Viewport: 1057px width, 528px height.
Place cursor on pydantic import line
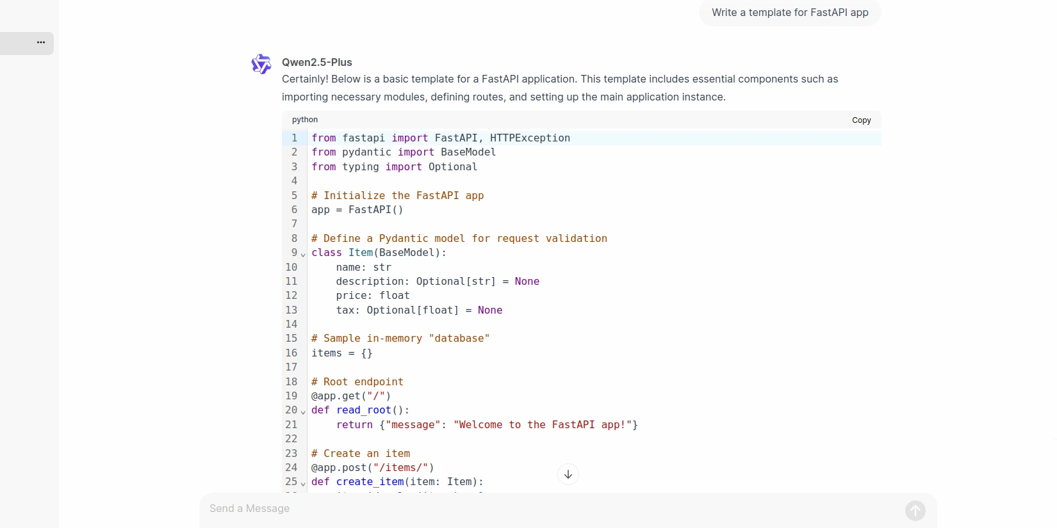pyautogui.click(x=404, y=152)
